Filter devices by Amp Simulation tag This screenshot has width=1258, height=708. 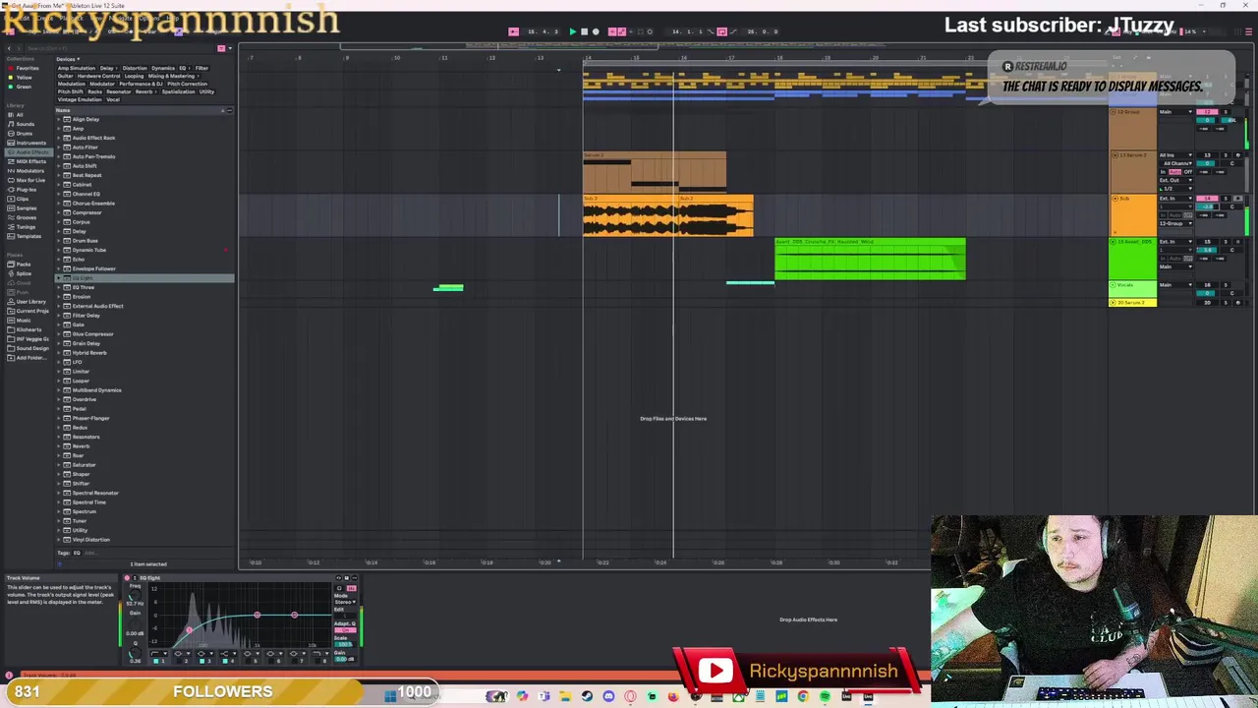[x=77, y=68]
